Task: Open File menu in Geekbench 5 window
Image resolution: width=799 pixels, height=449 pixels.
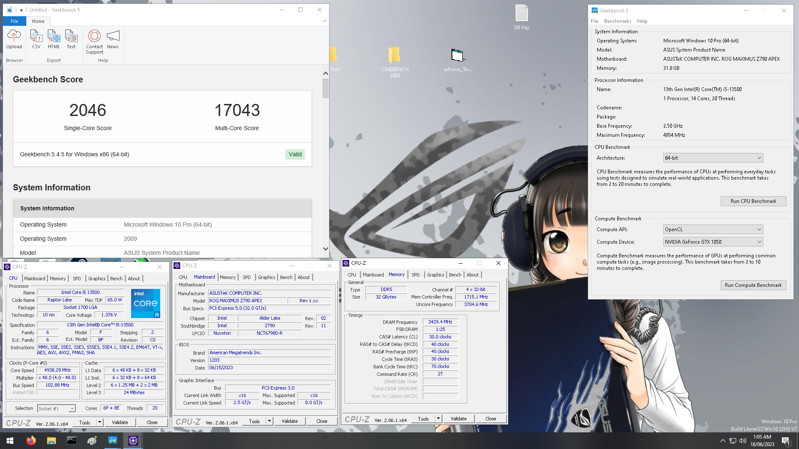Action: (594, 21)
